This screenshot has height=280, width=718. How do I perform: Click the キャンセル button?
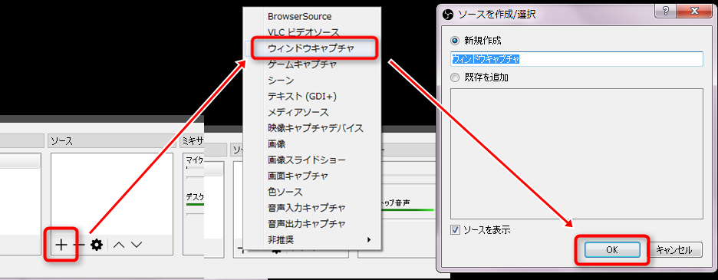674,250
